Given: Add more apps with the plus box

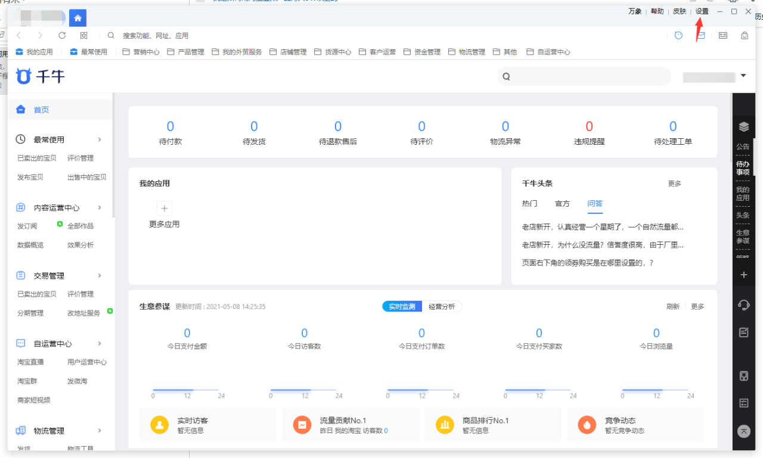Looking at the screenshot, I should 165,208.
